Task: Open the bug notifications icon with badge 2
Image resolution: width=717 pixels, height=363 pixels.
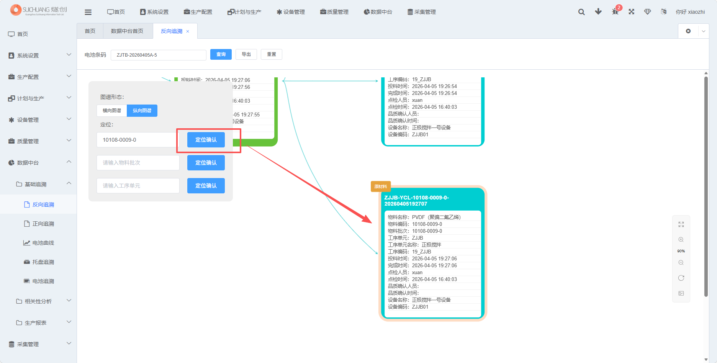Action: pos(615,11)
